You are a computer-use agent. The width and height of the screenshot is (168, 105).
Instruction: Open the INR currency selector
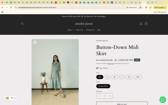pyautogui.click(x=11, y=98)
